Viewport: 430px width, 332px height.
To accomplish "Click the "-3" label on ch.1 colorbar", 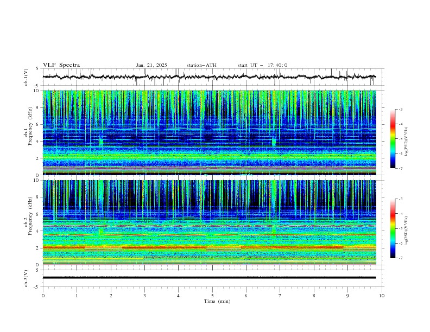I will (400, 109).
